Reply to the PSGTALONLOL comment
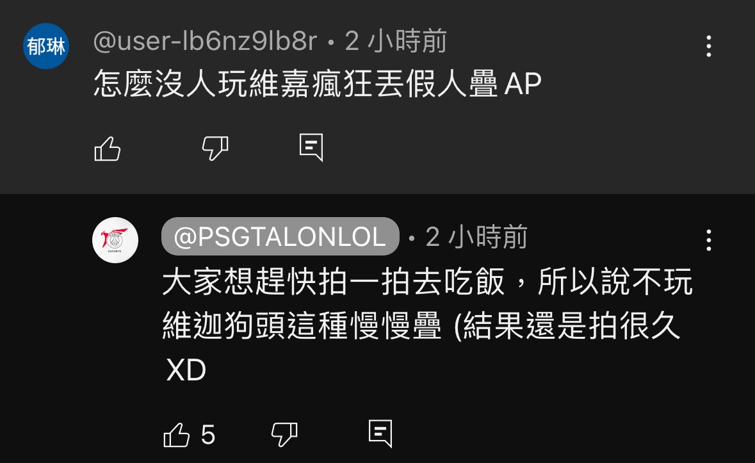Screen dimensions: 755x463 (380, 434)
